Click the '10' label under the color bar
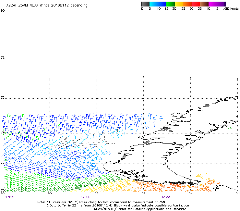This screenshot has height=211, width=240. [x=159, y=9]
